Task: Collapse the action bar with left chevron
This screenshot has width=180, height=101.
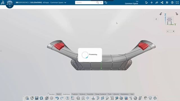Action: click(x=23, y=97)
